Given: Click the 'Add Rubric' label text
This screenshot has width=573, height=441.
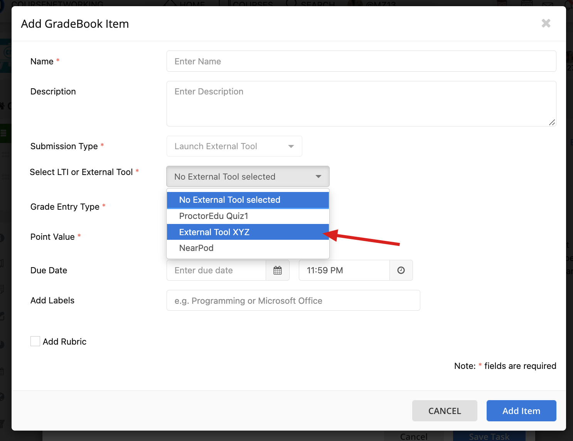Looking at the screenshot, I should (64, 342).
